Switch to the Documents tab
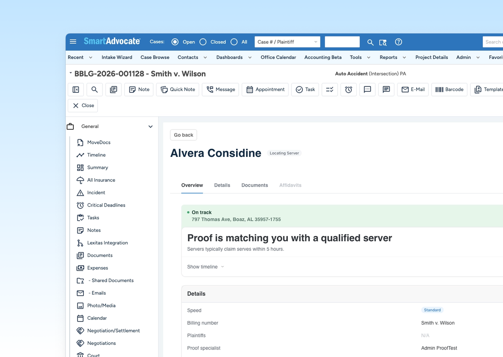The width and height of the screenshot is (503, 357). 255,185
